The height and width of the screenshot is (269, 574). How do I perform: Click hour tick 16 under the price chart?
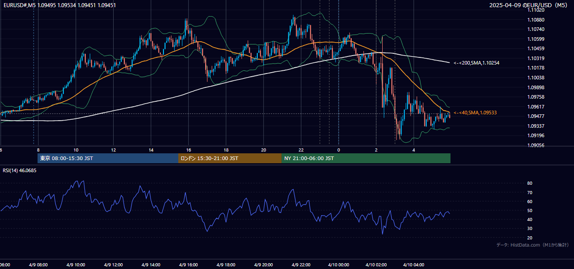pos(189,150)
